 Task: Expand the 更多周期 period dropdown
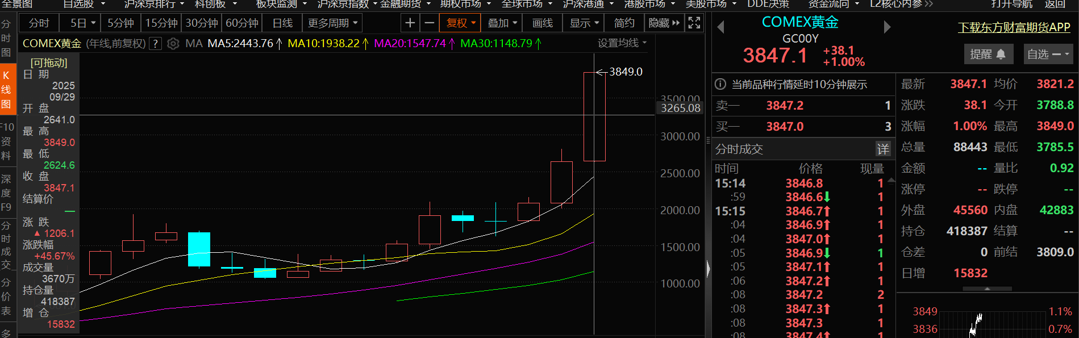tap(332, 23)
